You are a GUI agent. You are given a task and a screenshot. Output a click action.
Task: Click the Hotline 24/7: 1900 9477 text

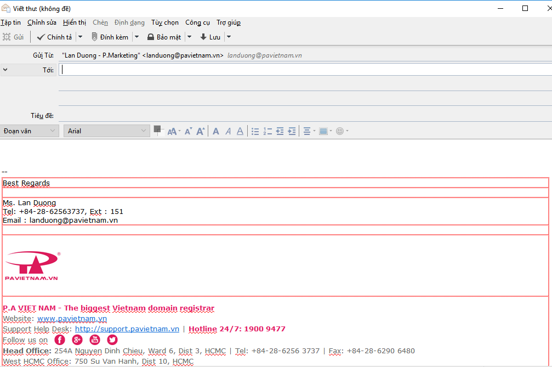pyautogui.click(x=237, y=329)
